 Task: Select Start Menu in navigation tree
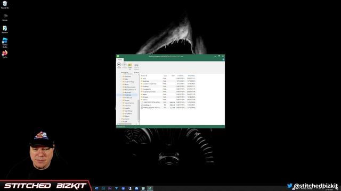click(128, 111)
